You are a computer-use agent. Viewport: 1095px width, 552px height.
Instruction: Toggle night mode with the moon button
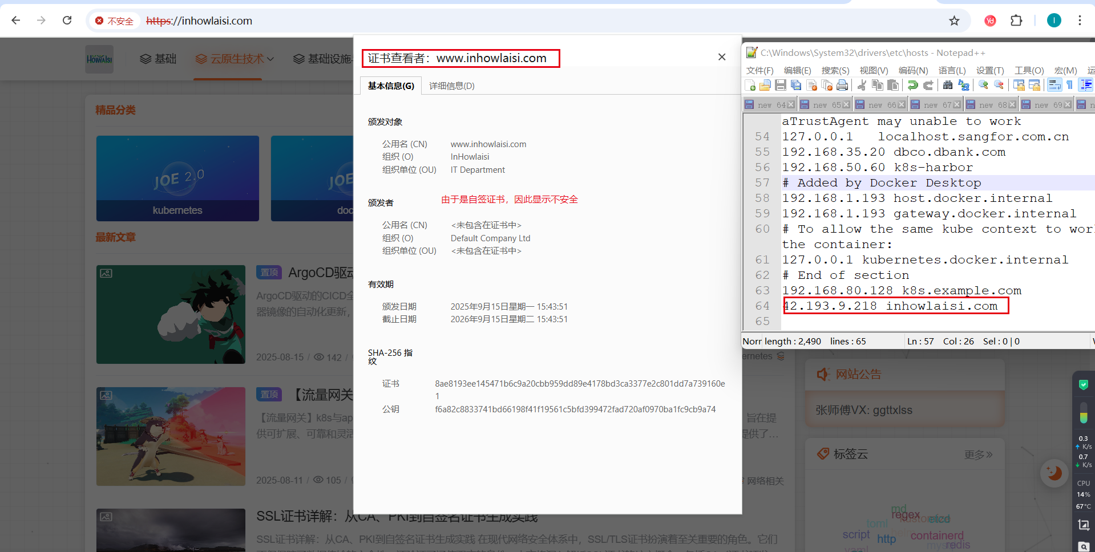[x=1054, y=473]
